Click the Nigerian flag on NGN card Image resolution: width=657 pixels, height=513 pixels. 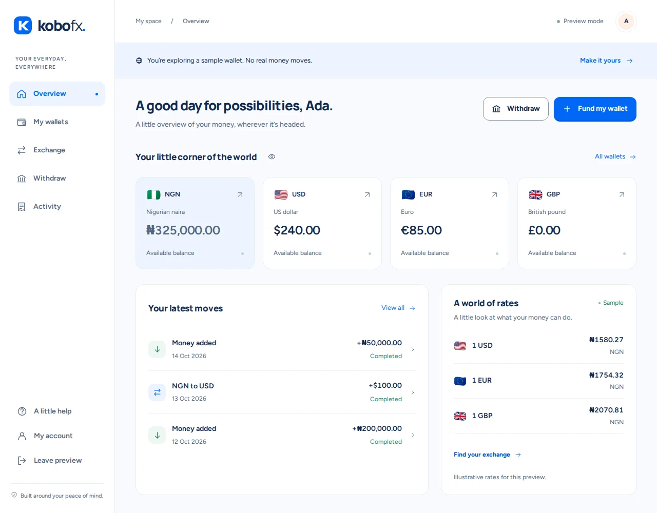[153, 194]
